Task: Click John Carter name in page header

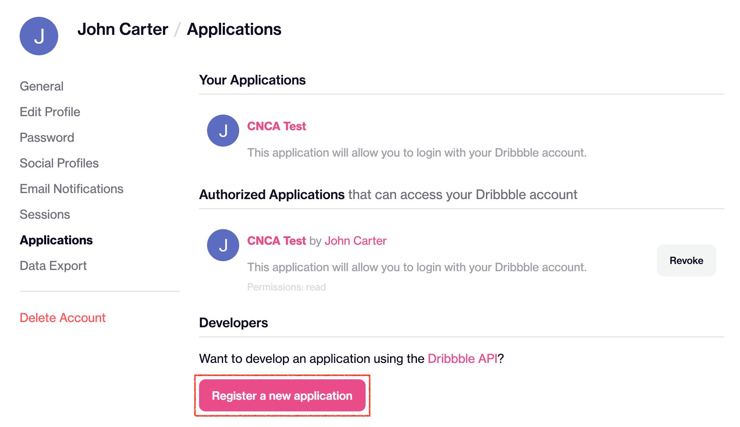Action: 123,29
